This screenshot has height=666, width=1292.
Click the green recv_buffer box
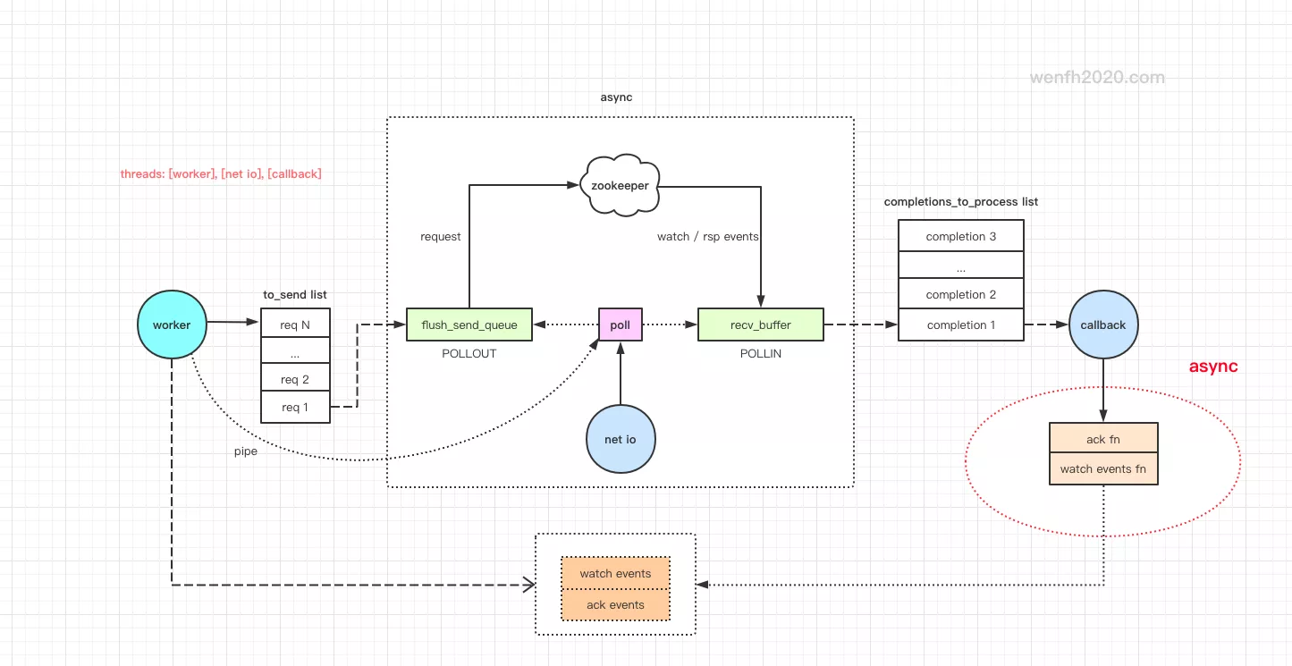pos(760,325)
